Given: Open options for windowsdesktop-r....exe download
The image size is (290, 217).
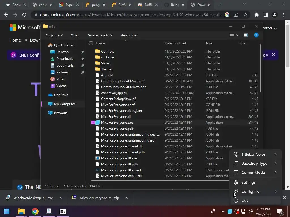Looking at the screenshot, I should point(60,198).
